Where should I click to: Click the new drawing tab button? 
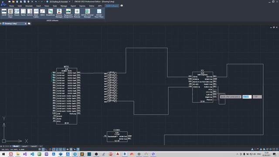[x=29, y=24]
